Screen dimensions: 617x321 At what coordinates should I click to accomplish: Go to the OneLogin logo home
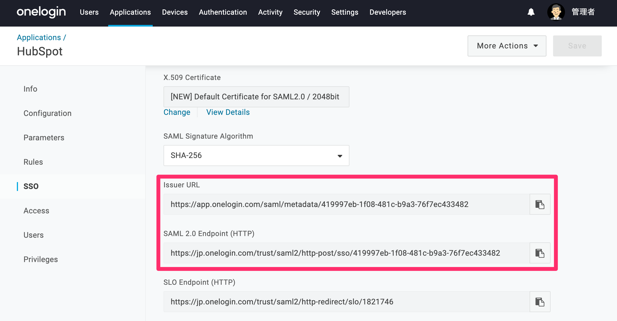[41, 12]
